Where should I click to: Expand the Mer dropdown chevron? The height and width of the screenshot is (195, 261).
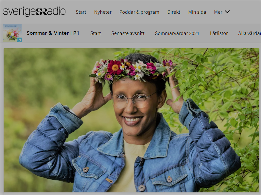[227, 12]
